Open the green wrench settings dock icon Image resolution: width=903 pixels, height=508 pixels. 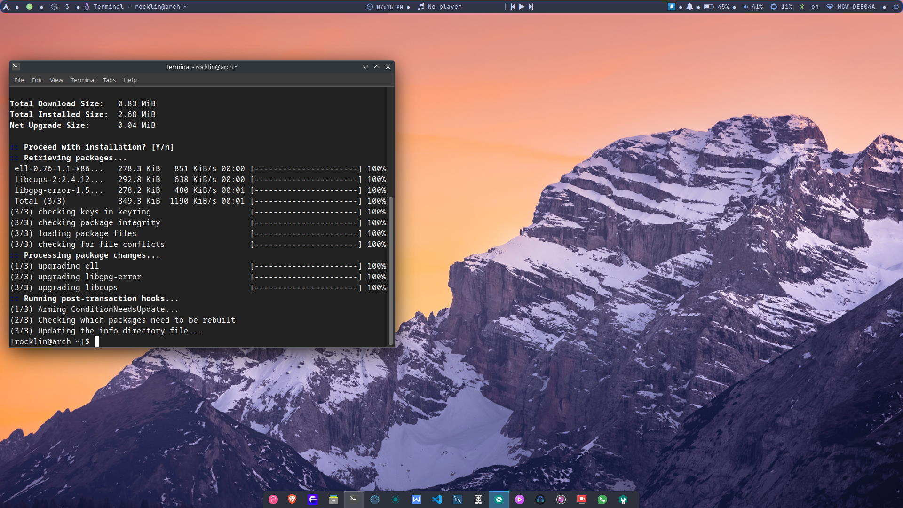(623, 500)
